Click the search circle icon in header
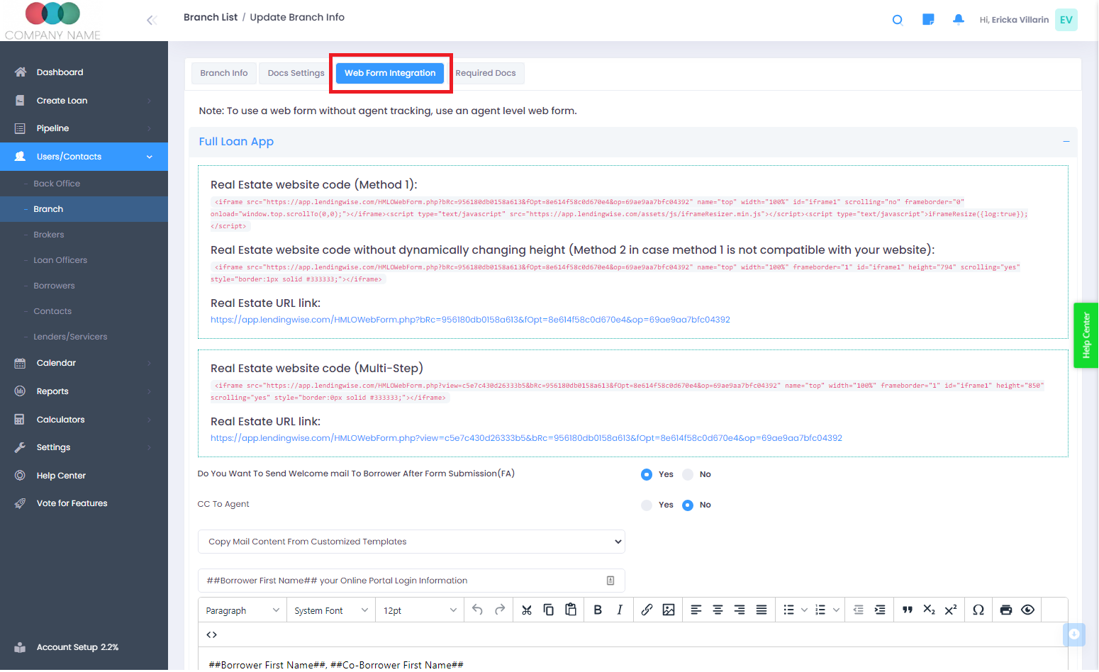The image size is (1099, 672). click(897, 20)
